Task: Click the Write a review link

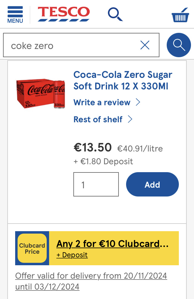Action: [x=102, y=102]
